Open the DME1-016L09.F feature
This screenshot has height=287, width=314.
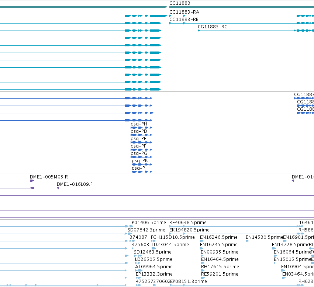tap(75, 184)
